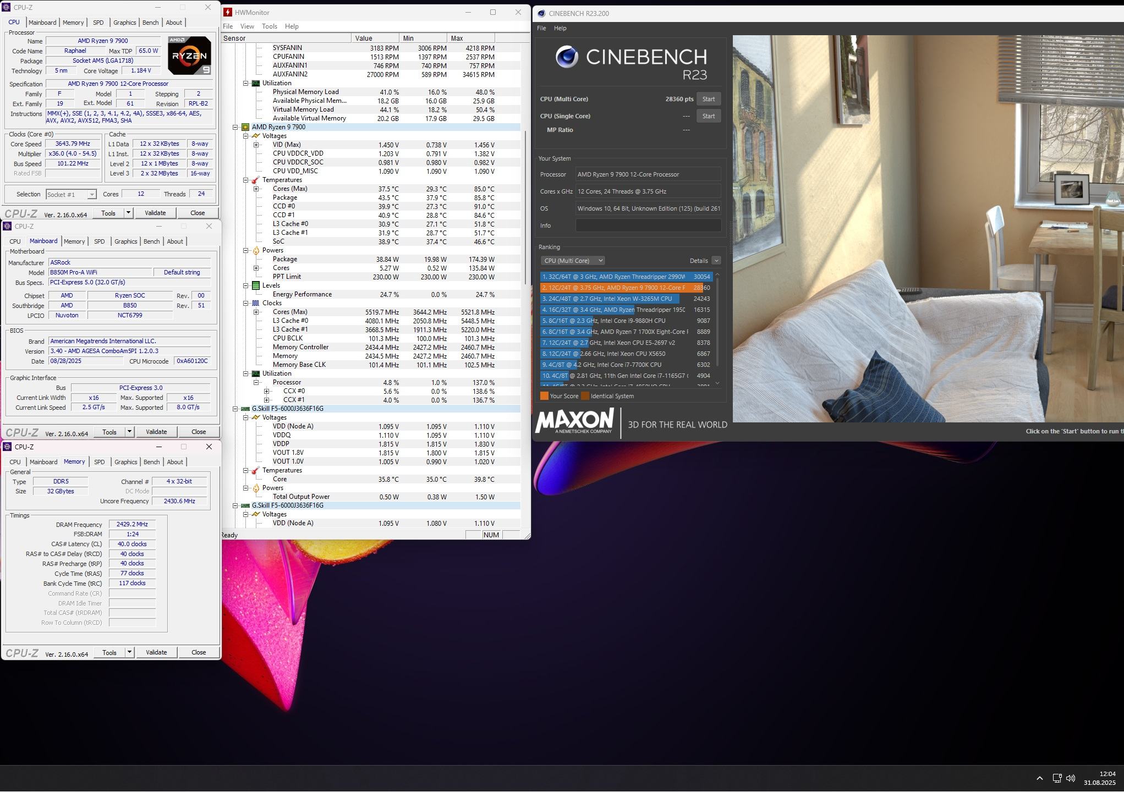Switch to the Bench tab in top CPU-Z

coord(150,23)
